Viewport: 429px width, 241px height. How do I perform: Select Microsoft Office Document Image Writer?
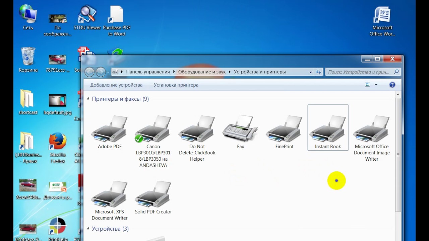pos(372,138)
